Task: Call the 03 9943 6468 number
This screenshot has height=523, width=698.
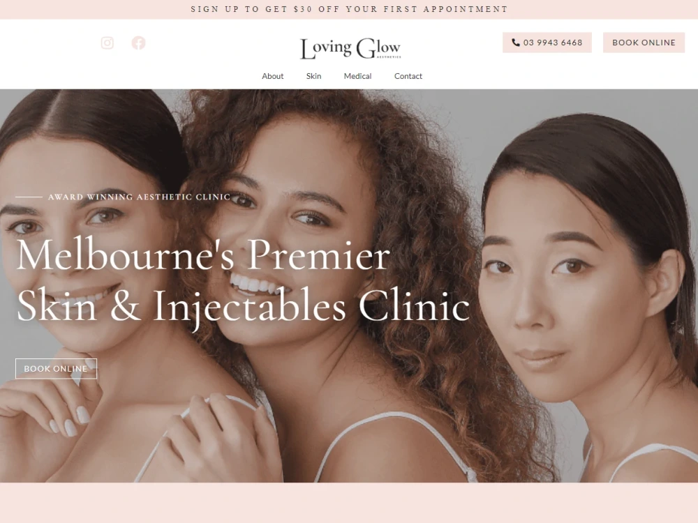Action: pos(547,43)
